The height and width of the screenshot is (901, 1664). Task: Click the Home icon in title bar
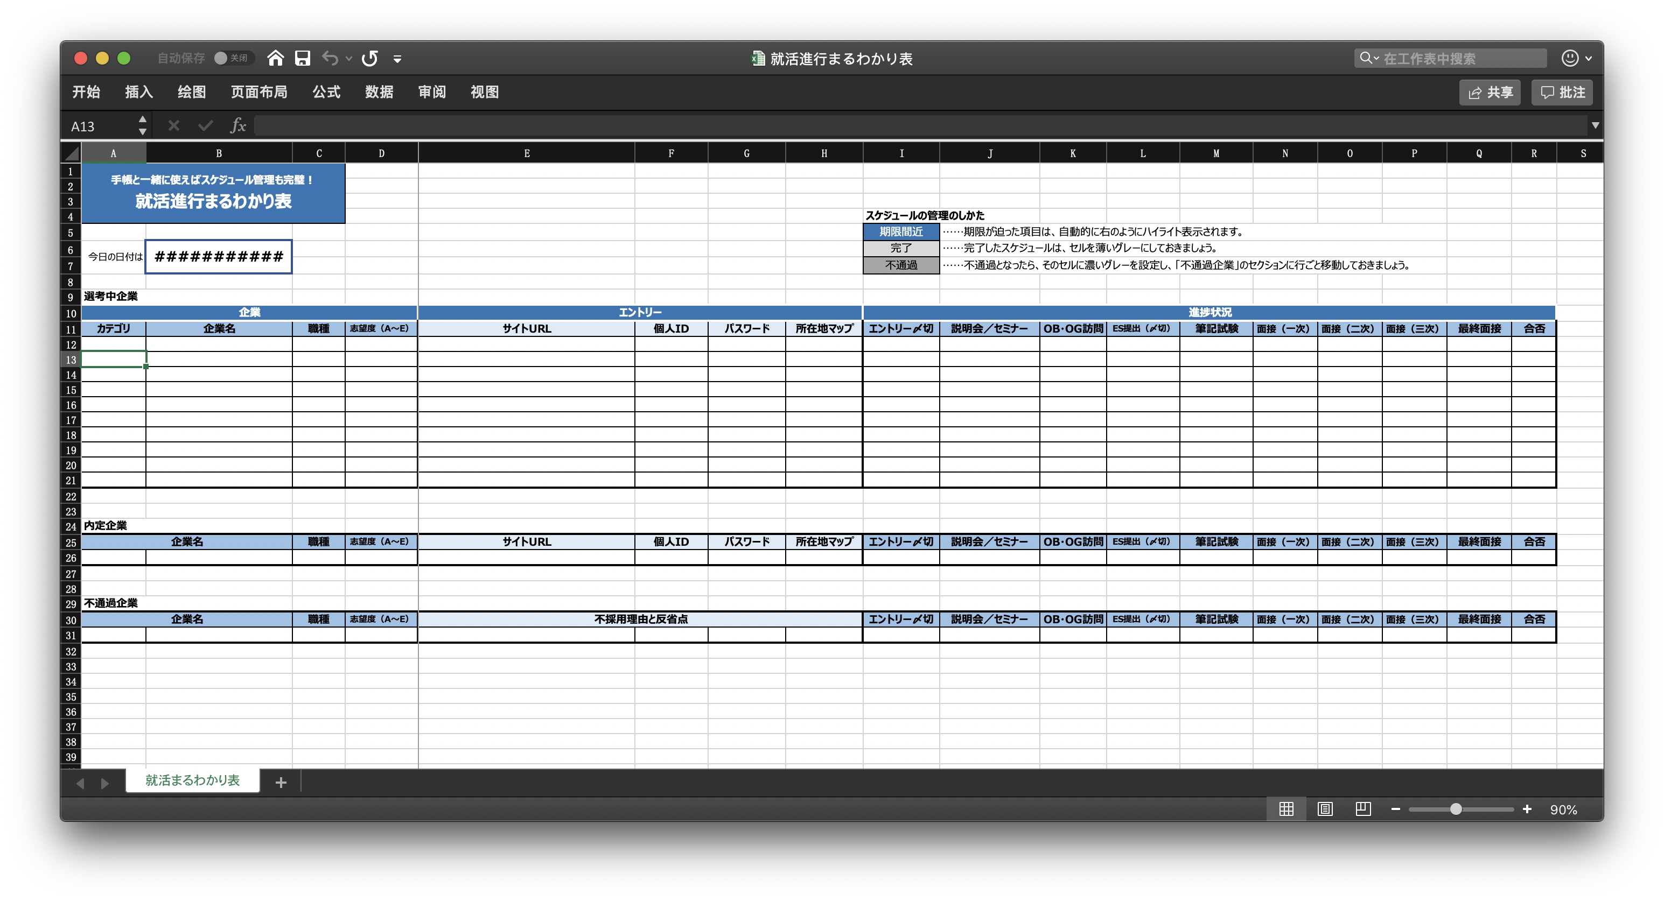point(275,59)
